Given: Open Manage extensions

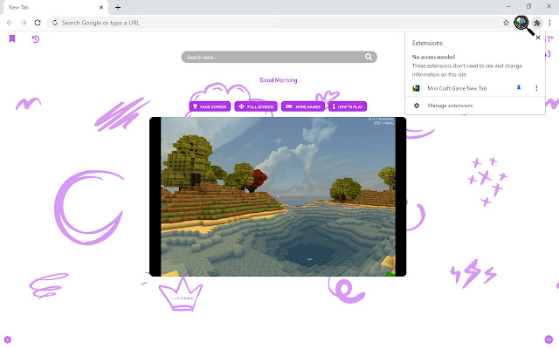Looking at the screenshot, I should coord(475,106).
